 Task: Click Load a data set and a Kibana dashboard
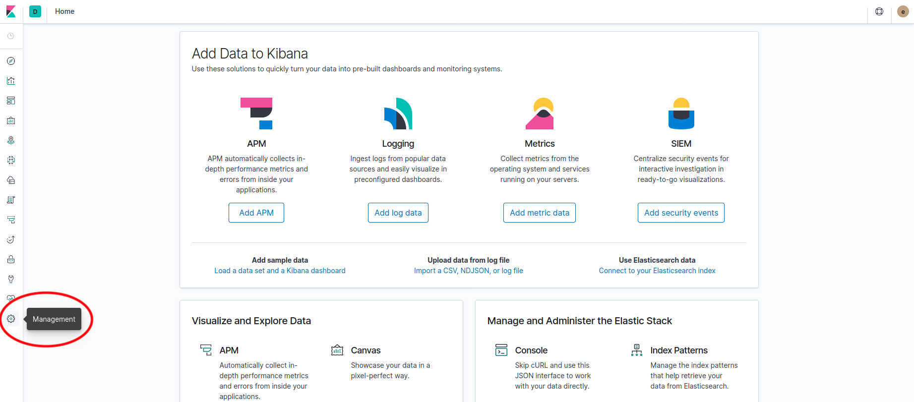280,271
